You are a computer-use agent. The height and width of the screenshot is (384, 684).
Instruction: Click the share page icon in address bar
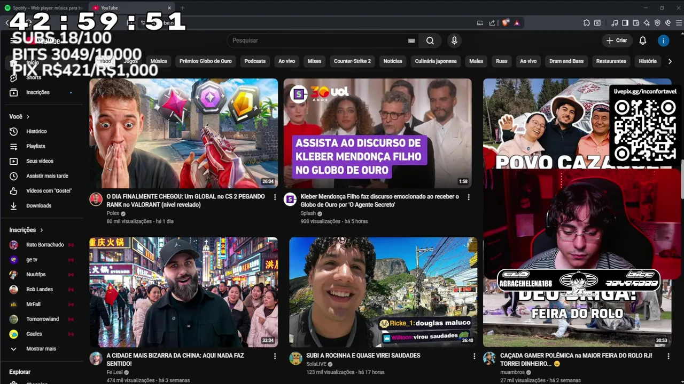click(x=492, y=23)
